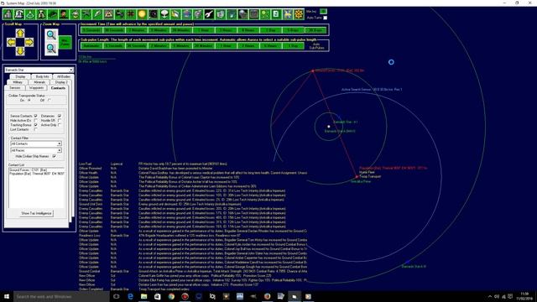The height and width of the screenshot is (302, 537).
Task: Click the white document icon in the toolbar
Action: (x=276, y=14)
